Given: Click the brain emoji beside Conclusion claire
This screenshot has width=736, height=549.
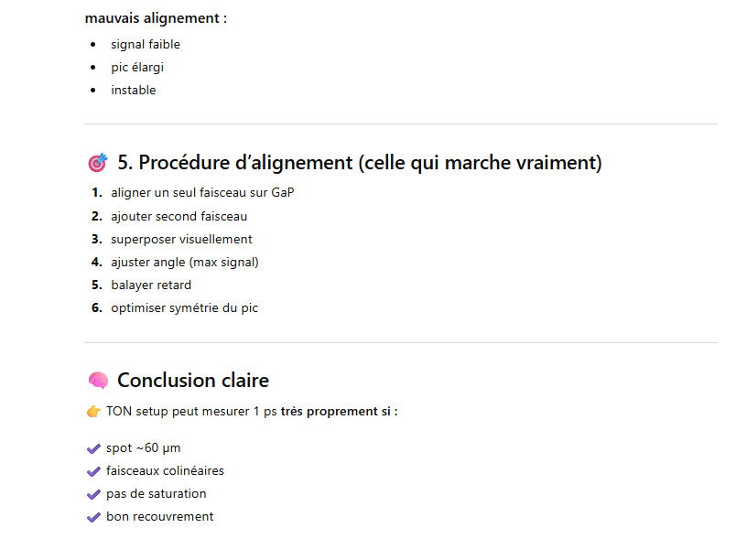Looking at the screenshot, I should tap(98, 381).
